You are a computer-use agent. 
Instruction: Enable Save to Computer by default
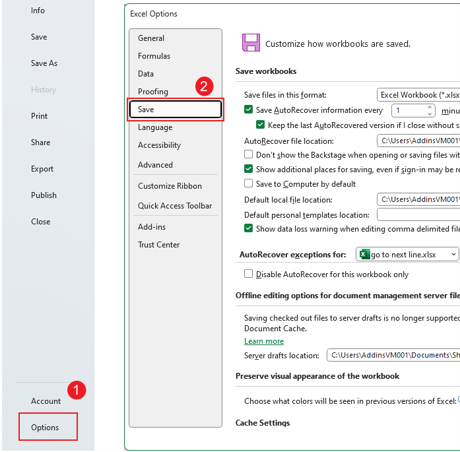(x=249, y=183)
